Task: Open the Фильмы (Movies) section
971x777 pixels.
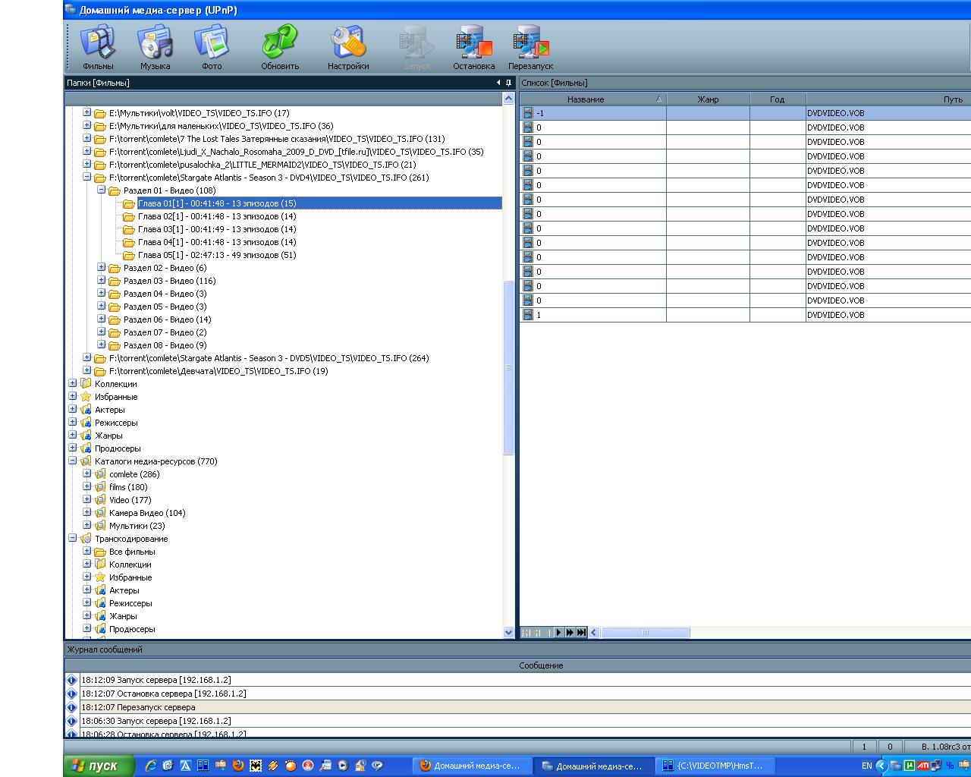Action: (98, 47)
